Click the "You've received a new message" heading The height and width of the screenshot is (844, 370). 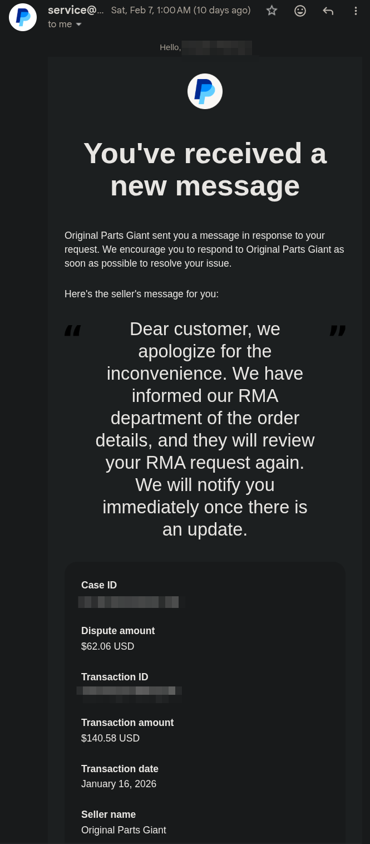(x=205, y=169)
